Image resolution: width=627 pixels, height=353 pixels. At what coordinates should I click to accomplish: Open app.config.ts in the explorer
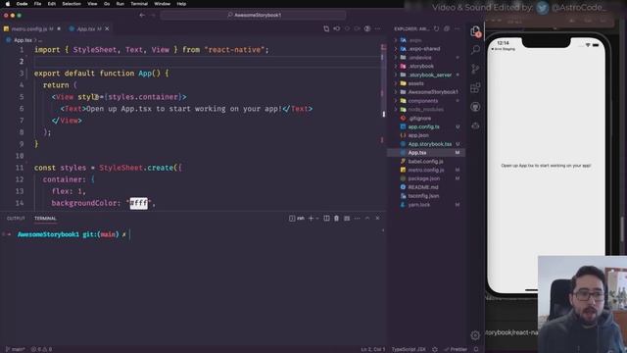426,126
